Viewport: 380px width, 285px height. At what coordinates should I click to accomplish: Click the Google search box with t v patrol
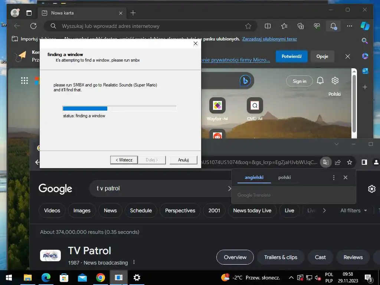[x=161, y=188]
